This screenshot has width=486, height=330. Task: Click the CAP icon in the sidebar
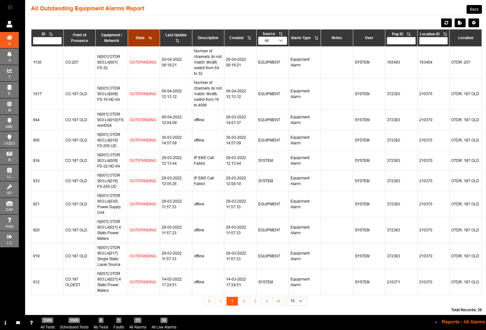tap(9, 206)
